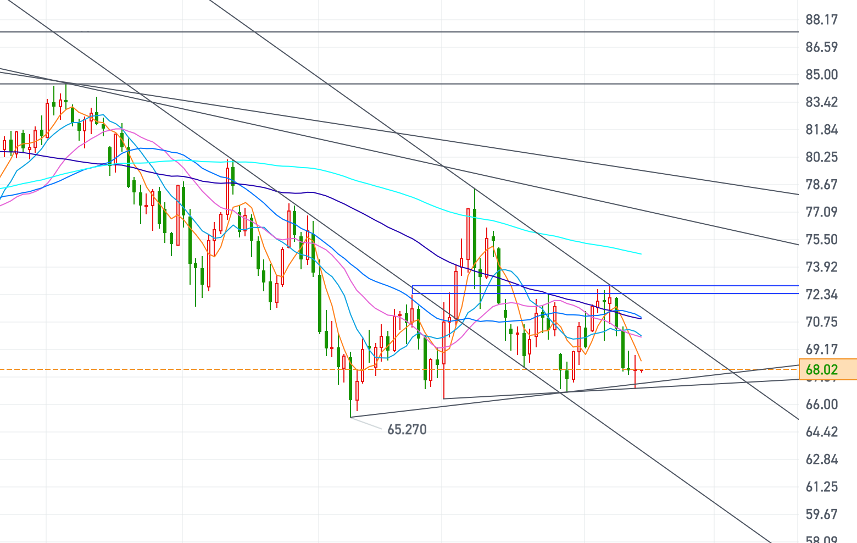Click the 61.25 price axis label

coord(821,487)
